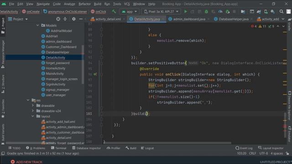Open the Build menu

[97, 4]
